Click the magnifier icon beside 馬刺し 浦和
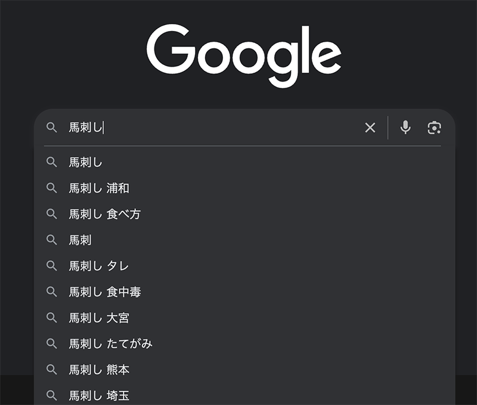 coord(52,188)
